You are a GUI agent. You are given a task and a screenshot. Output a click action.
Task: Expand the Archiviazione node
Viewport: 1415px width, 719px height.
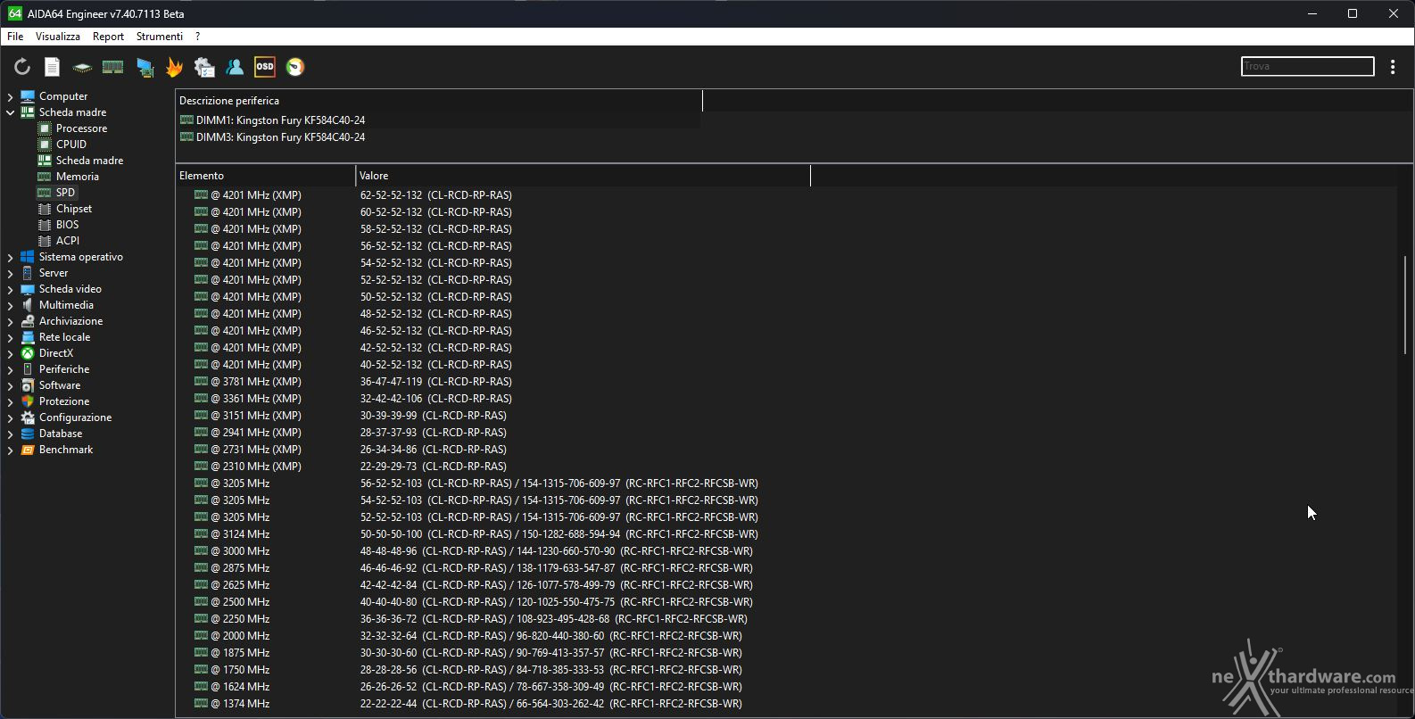[x=11, y=321]
